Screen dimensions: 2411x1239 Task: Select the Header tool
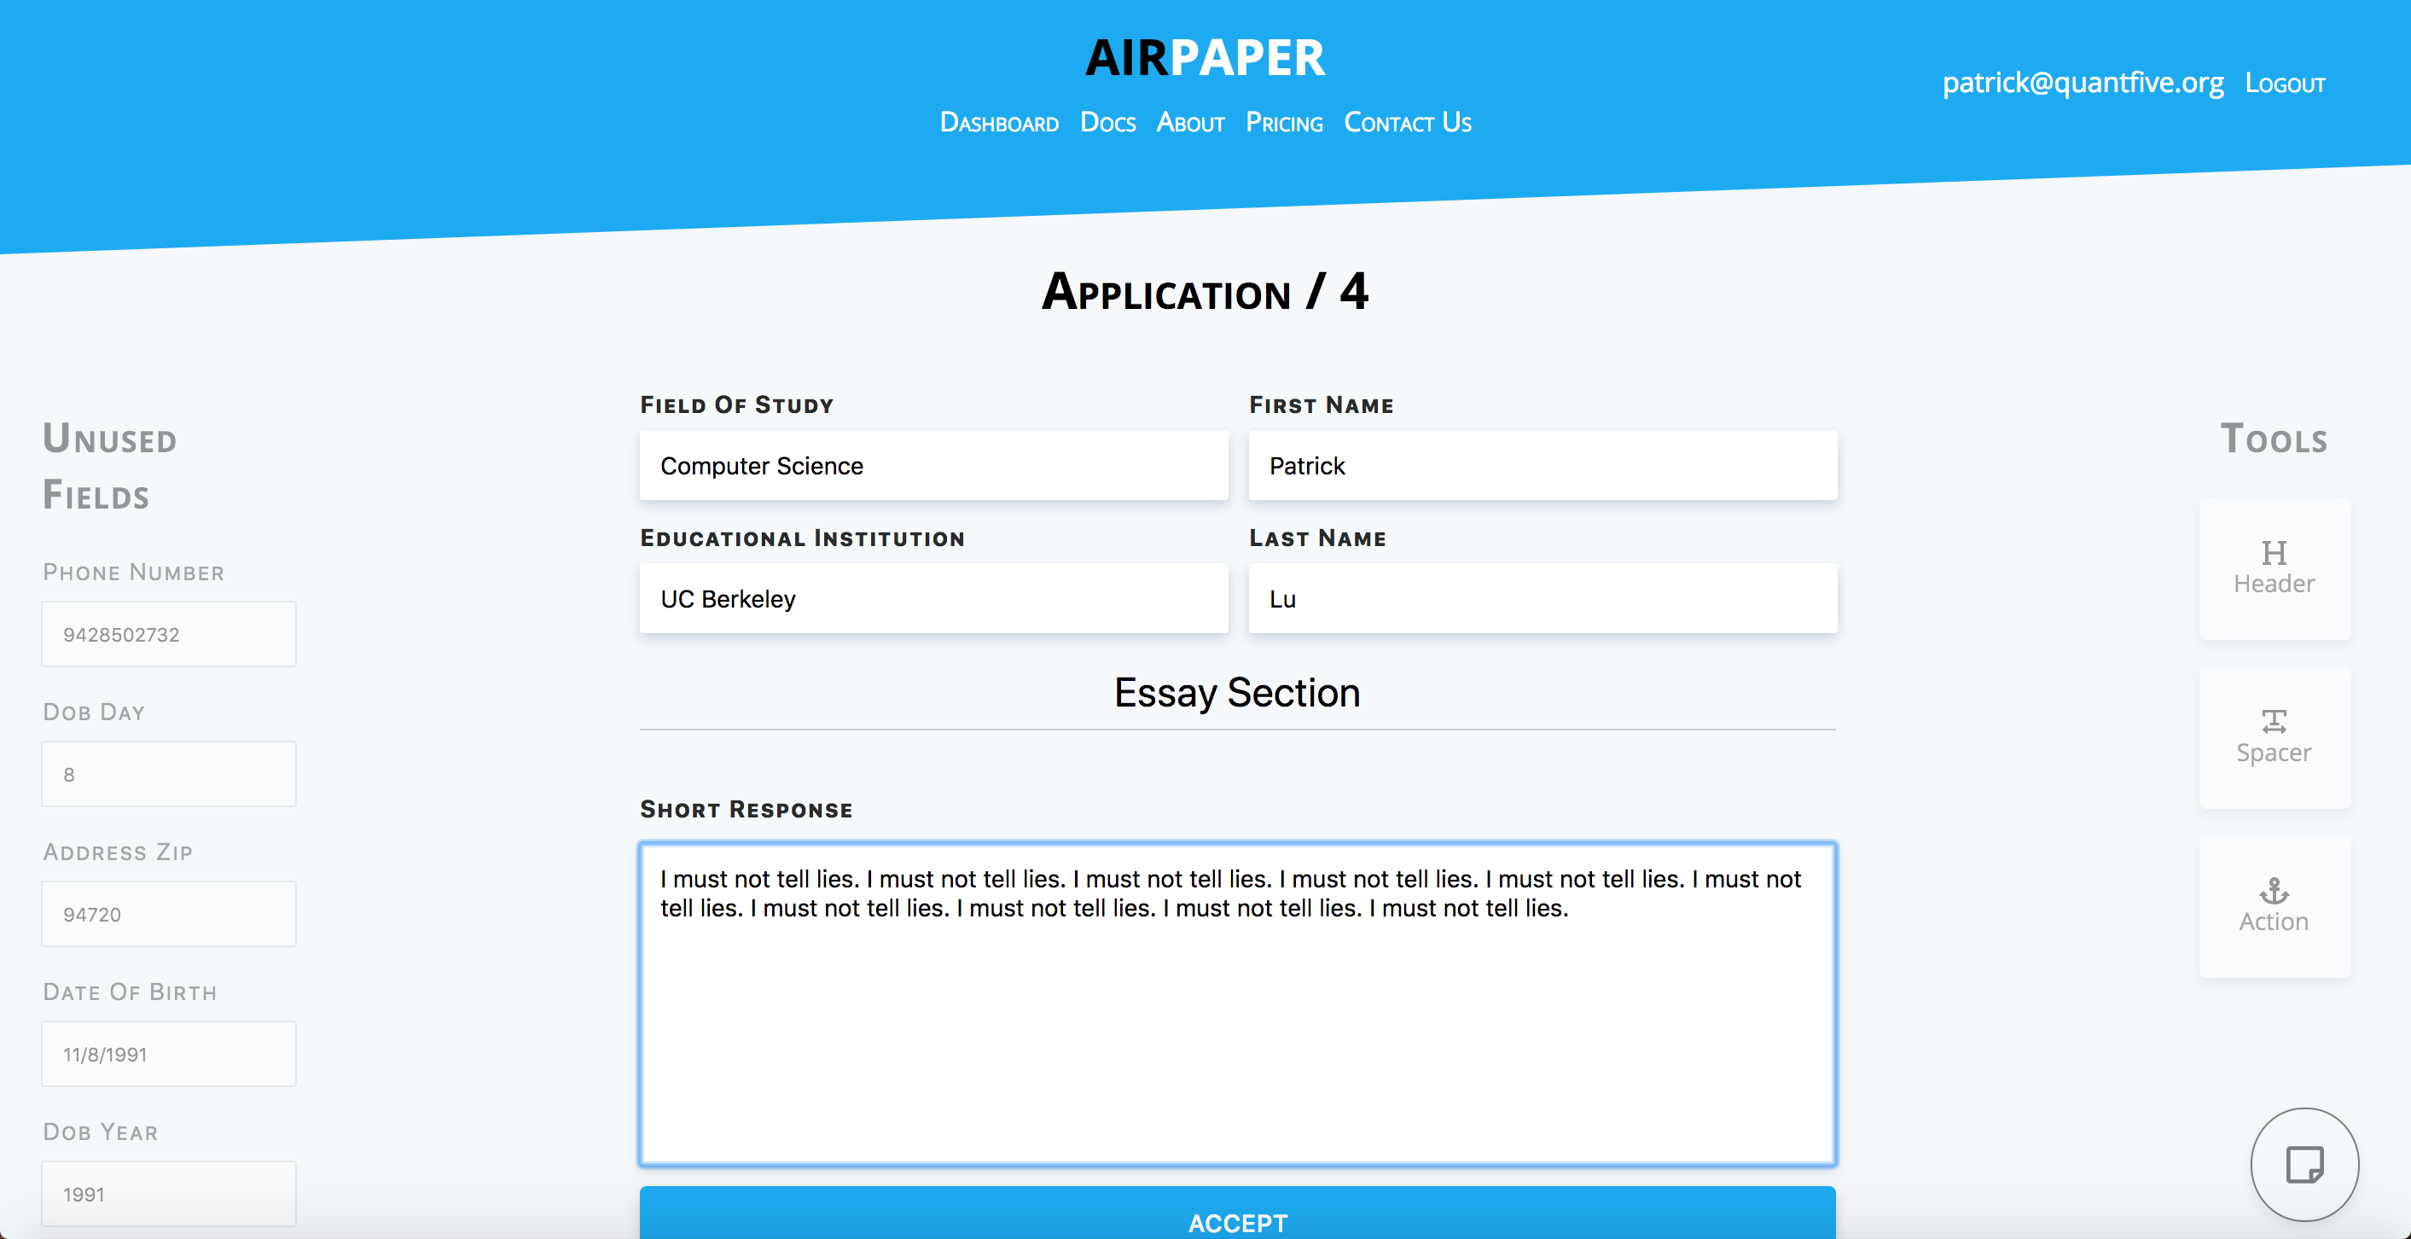pyautogui.click(x=2274, y=565)
